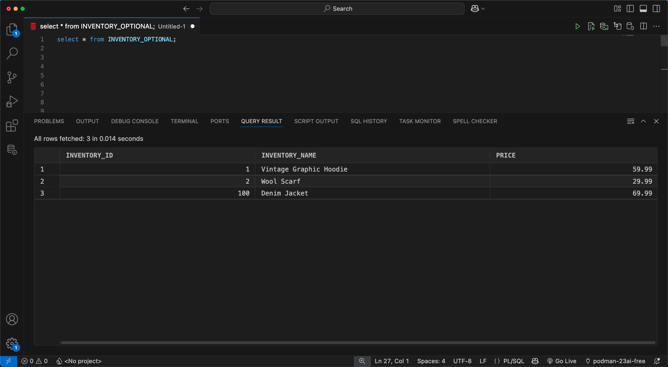Toggle the bottom panel visibility
Screen dimensions: 668x367
(643, 9)
